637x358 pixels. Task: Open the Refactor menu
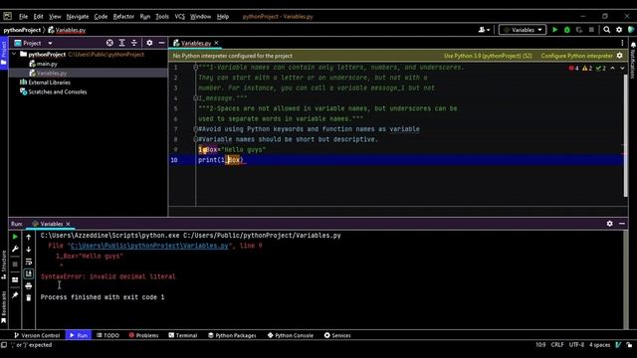click(123, 17)
